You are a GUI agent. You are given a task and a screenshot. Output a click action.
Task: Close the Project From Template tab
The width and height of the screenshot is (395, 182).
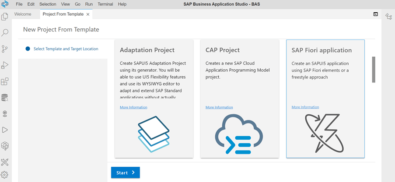click(88, 14)
